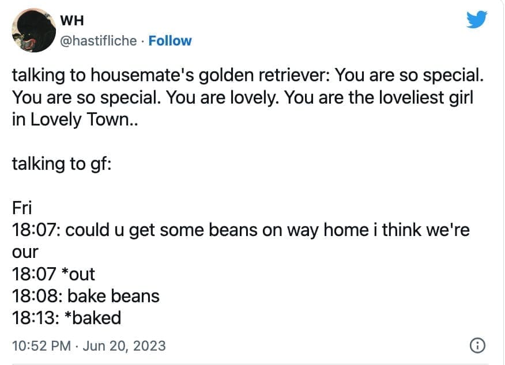Click the words "golden retriever"
This screenshot has width=505, height=365.
(265, 75)
